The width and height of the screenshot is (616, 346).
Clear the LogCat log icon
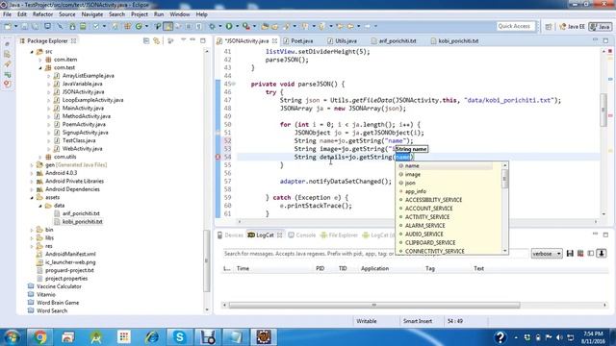pos(580,254)
